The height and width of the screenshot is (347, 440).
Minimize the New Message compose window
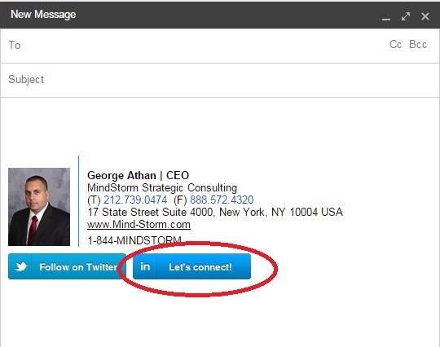[x=386, y=17]
